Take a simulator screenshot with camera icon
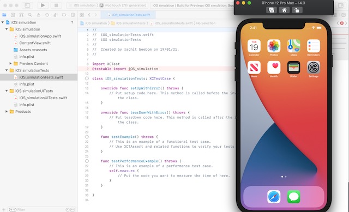349x212 pixels. point(272,10)
